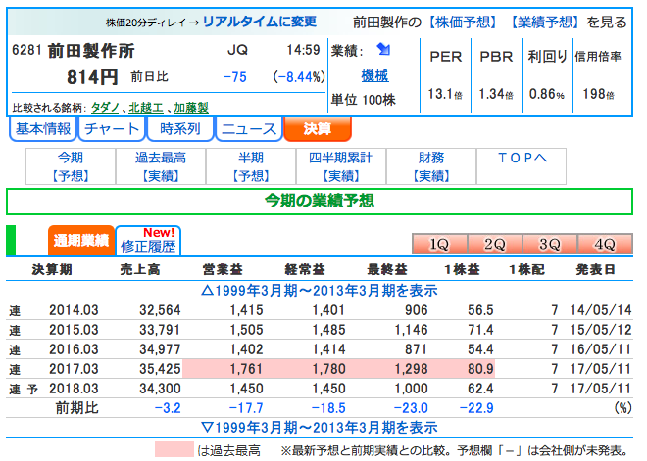
Task: Click the PBR value 1.34倍
Action: (496, 94)
